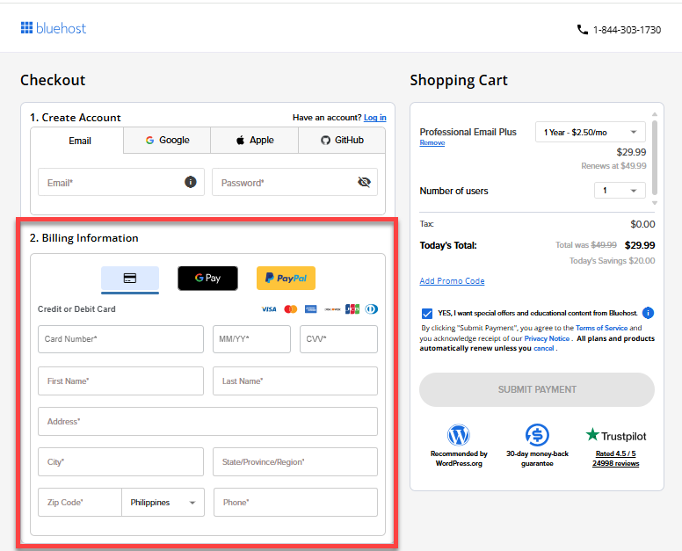682x551 pixels.
Task: Focus the State/Province/Region field
Action: tap(295, 462)
